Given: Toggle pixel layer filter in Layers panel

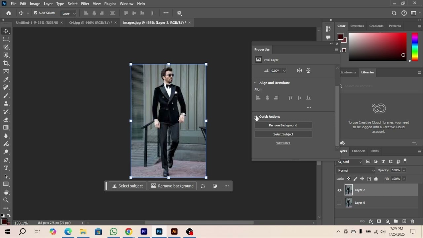Looking at the screenshot, I should pyautogui.click(x=368, y=162).
